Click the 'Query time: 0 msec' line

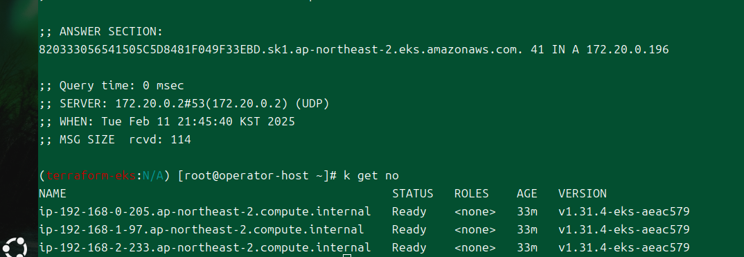coord(112,86)
